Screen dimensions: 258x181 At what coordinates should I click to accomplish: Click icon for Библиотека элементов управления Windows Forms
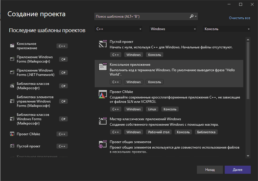[12, 101]
